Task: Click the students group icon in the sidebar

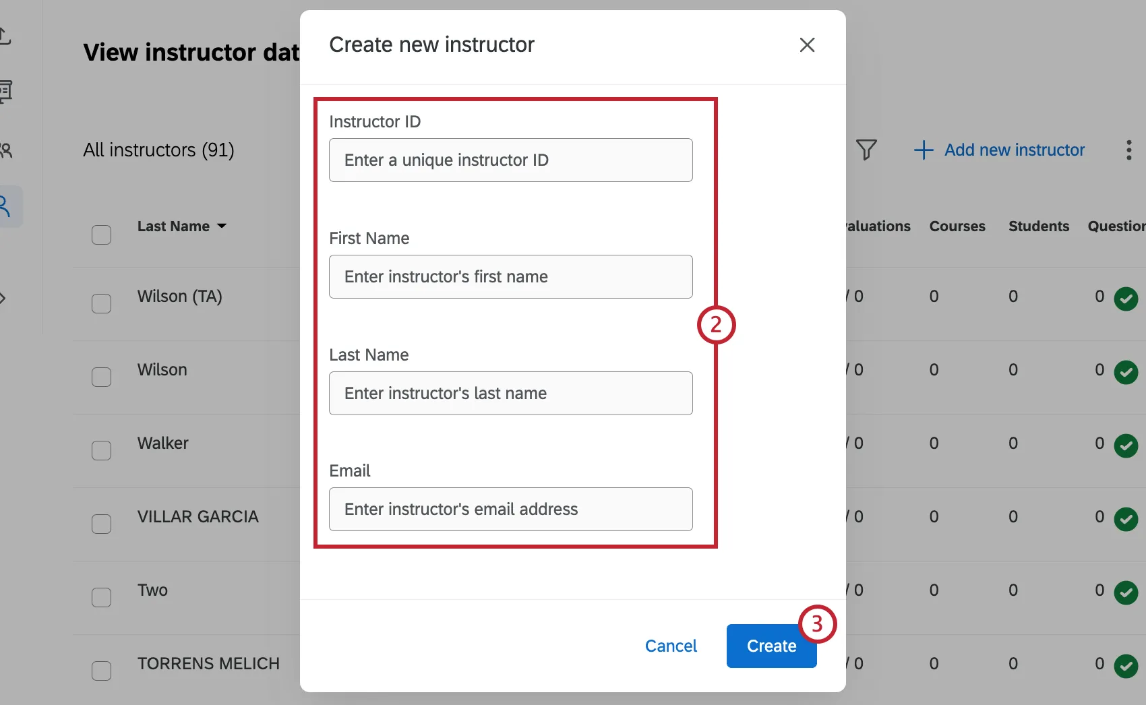Action: pyautogui.click(x=7, y=150)
